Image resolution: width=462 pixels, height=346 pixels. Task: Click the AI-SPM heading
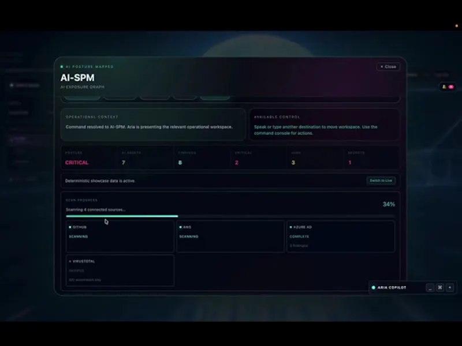[x=77, y=78]
